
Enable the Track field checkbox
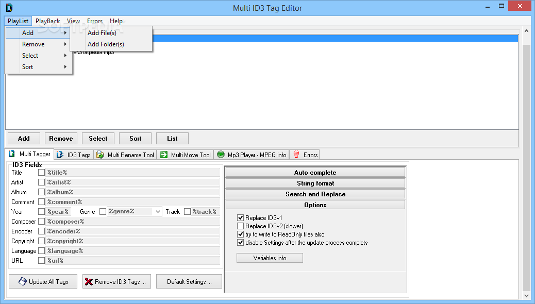187,212
